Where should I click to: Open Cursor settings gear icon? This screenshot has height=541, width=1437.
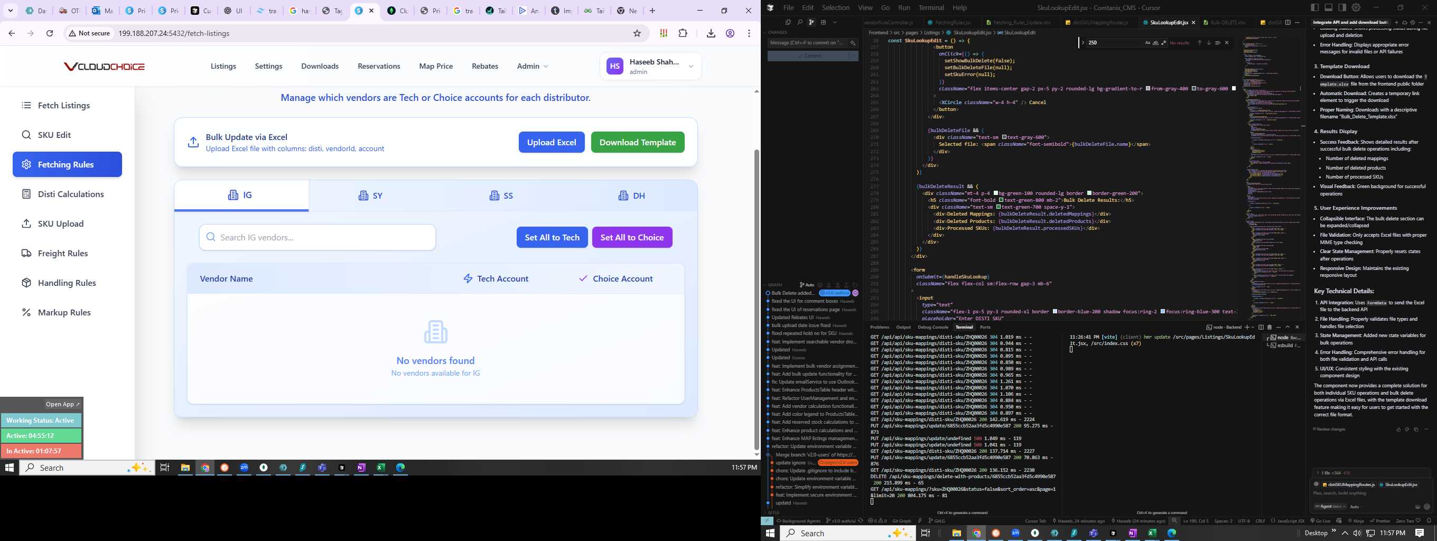pos(1356,7)
